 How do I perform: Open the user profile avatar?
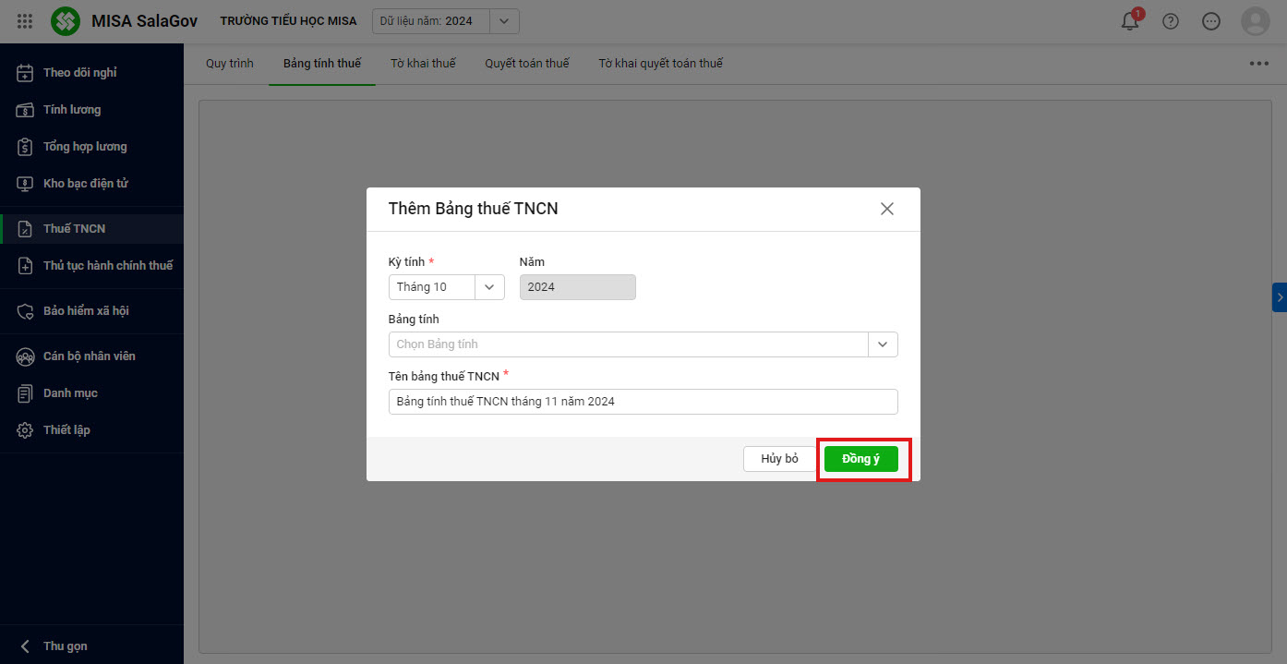(1256, 21)
